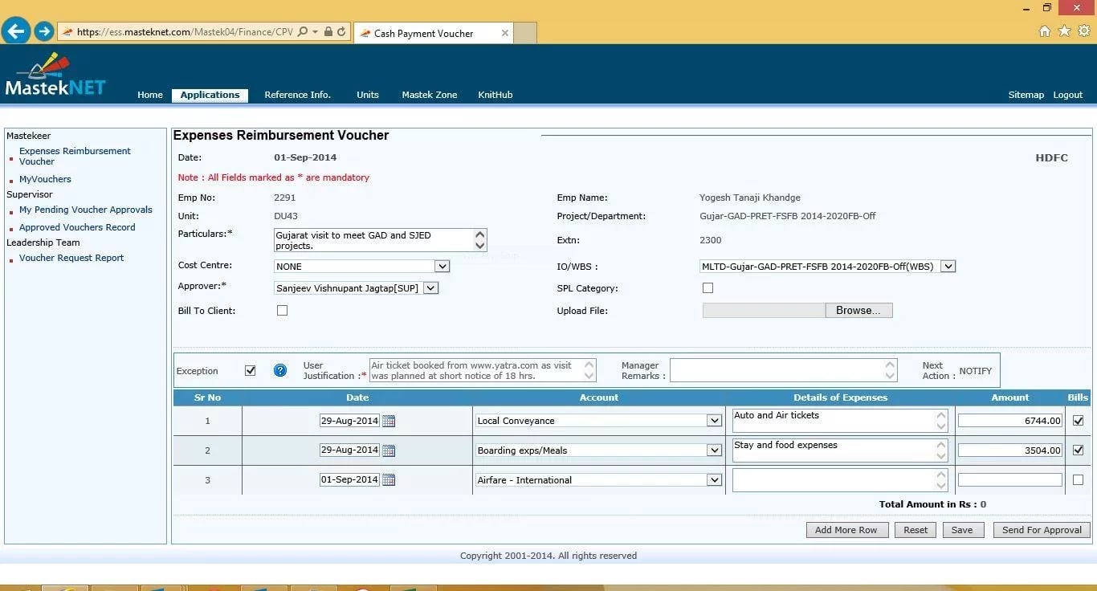
Task: Open the Home menu
Action: [150, 95]
